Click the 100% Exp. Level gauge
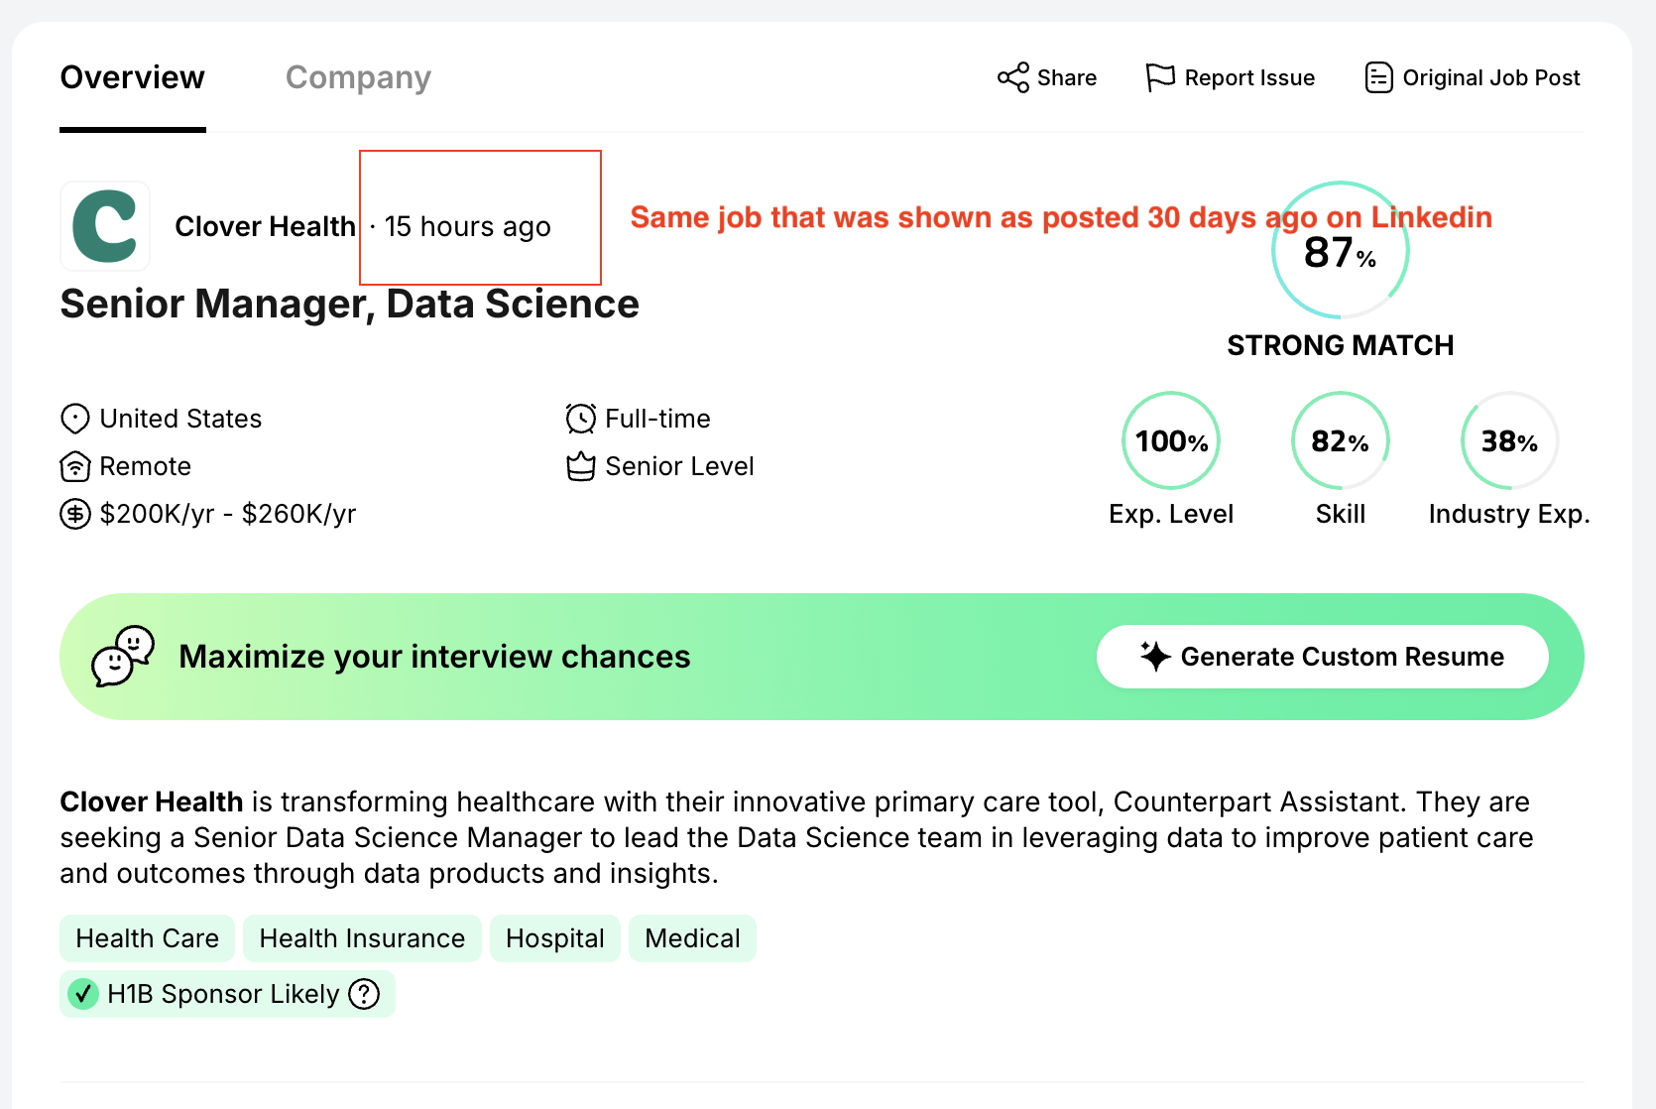 point(1171,440)
